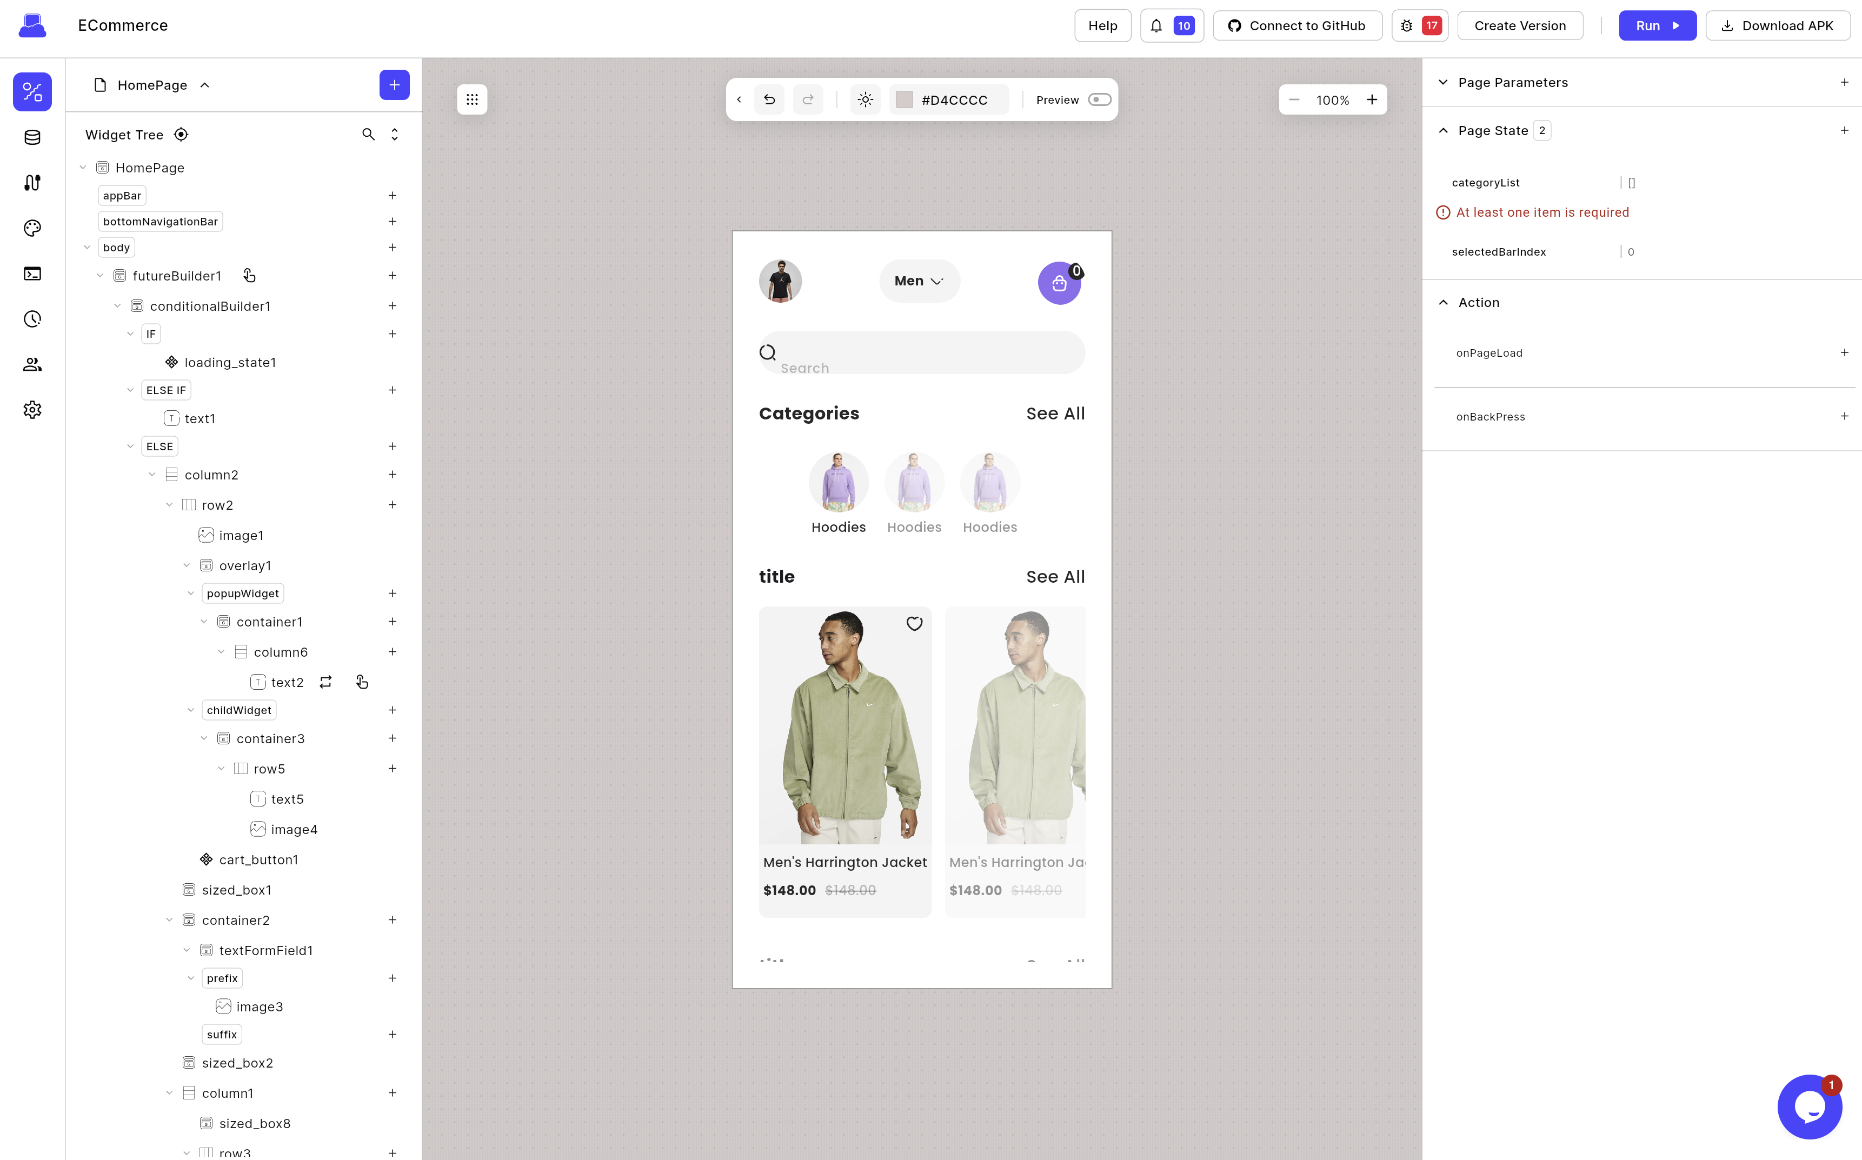The image size is (1862, 1160).
Task: Click the bug issues icon with 17 badge
Action: point(1406,25)
